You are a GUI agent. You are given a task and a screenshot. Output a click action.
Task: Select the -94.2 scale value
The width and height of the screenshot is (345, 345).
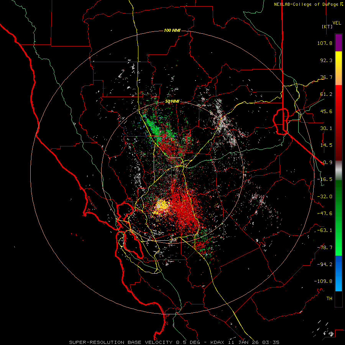click(x=325, y=264)
